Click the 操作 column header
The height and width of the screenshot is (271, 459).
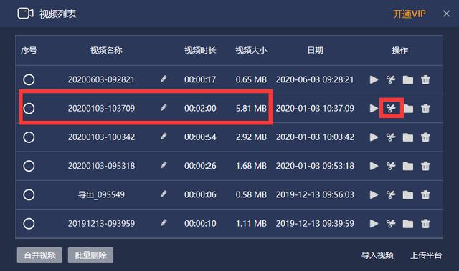tap(400, 50)
